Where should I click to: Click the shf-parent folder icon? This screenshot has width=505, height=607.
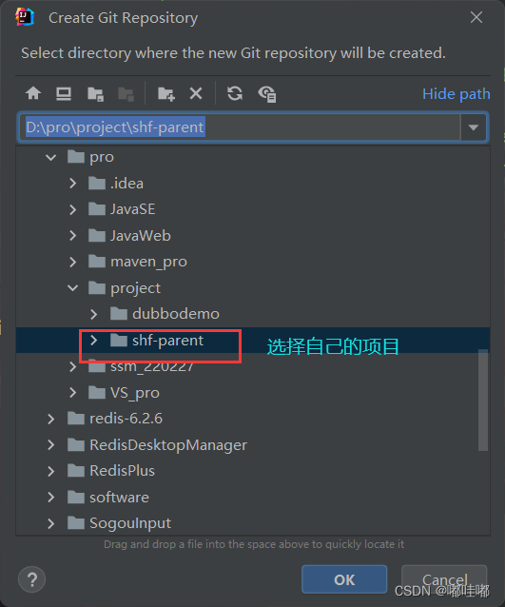click(119, 341)
